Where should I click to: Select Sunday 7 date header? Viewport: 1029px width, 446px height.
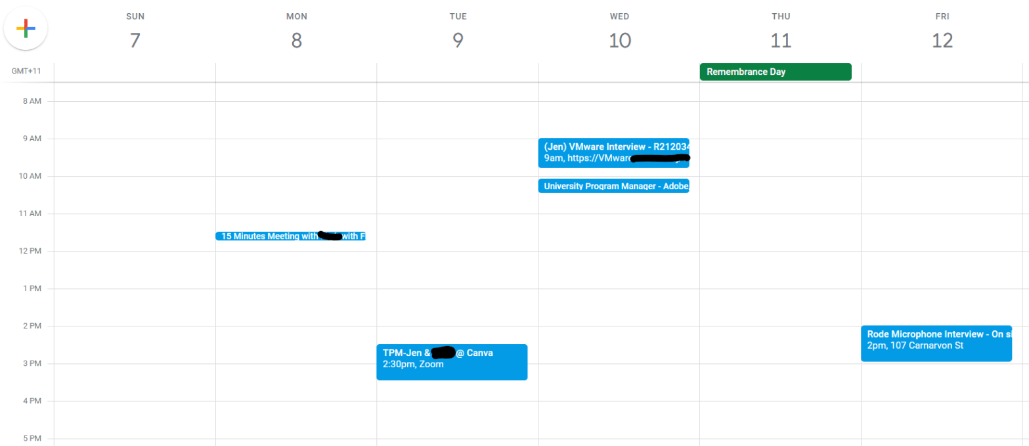point(135,41)
